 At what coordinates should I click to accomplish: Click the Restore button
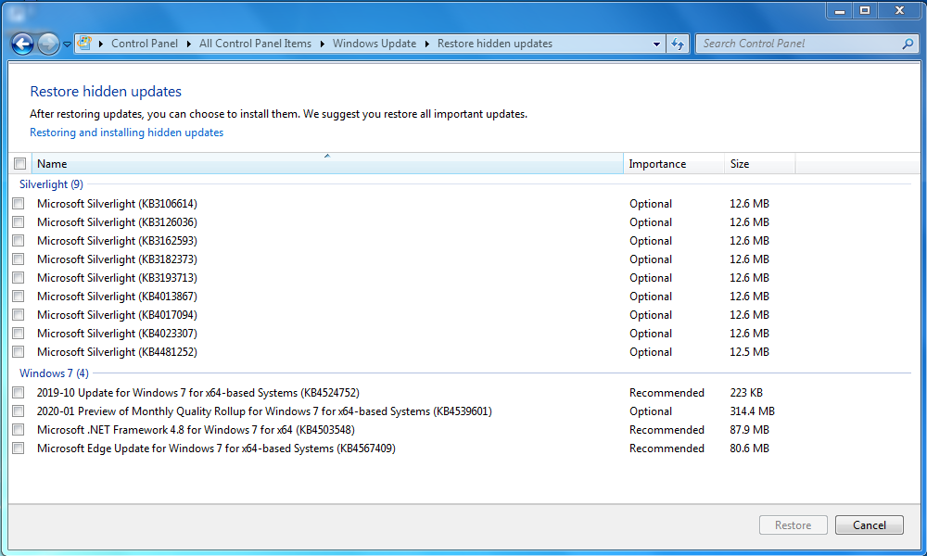click(793, 525)
